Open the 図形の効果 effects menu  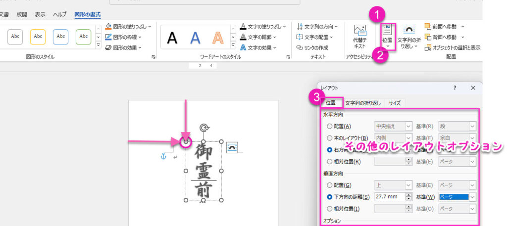[x=123, y=47]
